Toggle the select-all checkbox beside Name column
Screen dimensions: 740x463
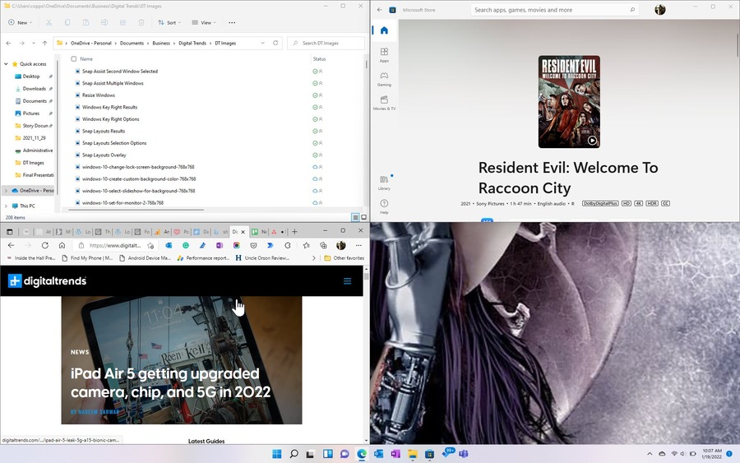pos(74,59)
